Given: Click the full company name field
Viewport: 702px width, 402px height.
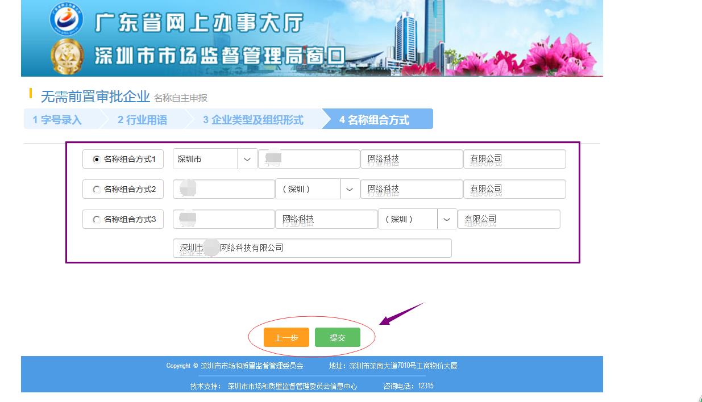Looking at the screenshot, I should [x=311, y=248].
